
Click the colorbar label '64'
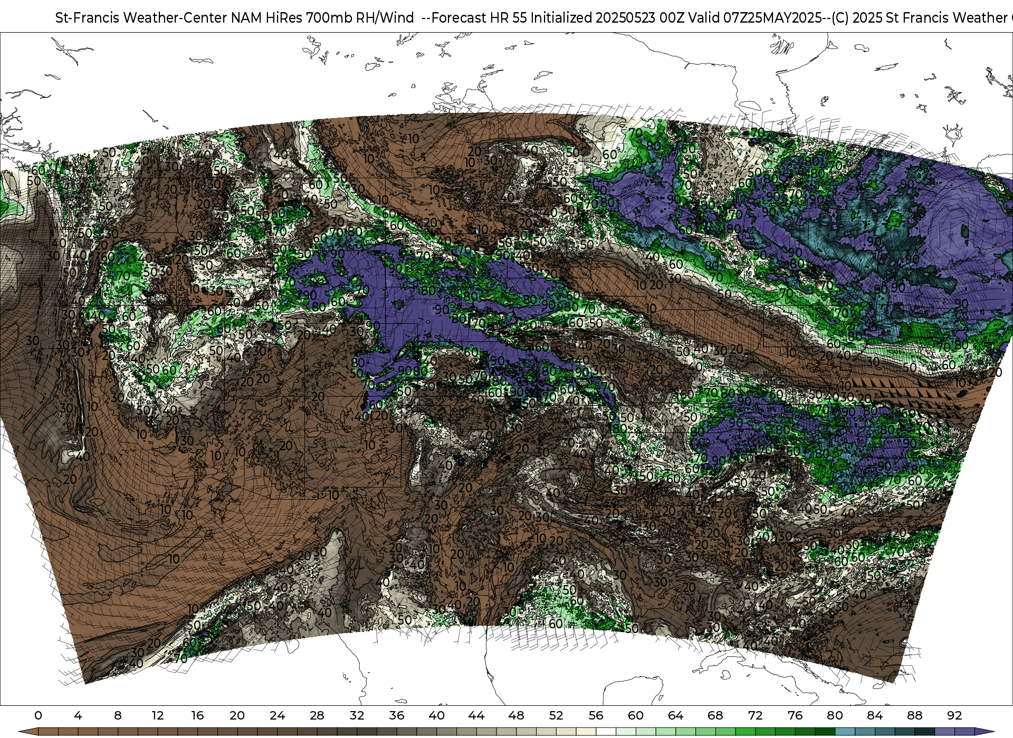pyautogui.click(x=675, y=715)
